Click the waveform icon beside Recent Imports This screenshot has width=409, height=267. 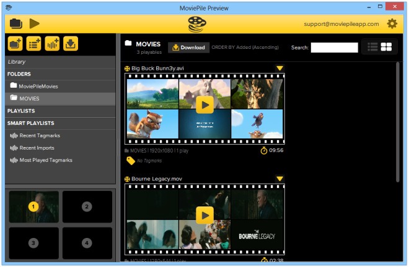point(14,148)
